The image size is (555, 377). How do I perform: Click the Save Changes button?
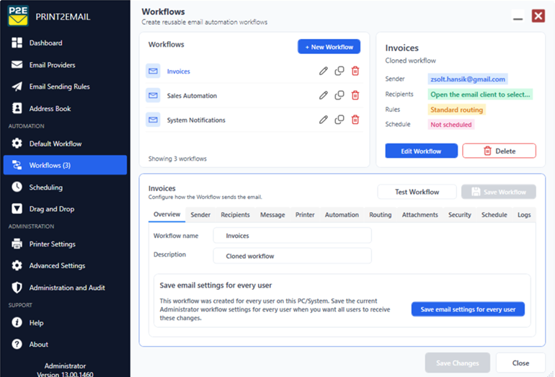pyautogui.click(x=457, y=363)
